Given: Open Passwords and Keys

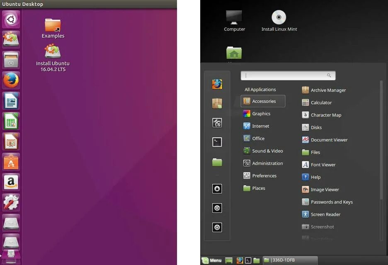Looking at the screenshot, I should [327, 202].
